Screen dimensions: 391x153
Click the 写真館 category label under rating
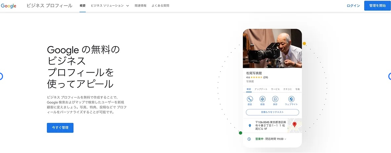click(x=250, y=81)
